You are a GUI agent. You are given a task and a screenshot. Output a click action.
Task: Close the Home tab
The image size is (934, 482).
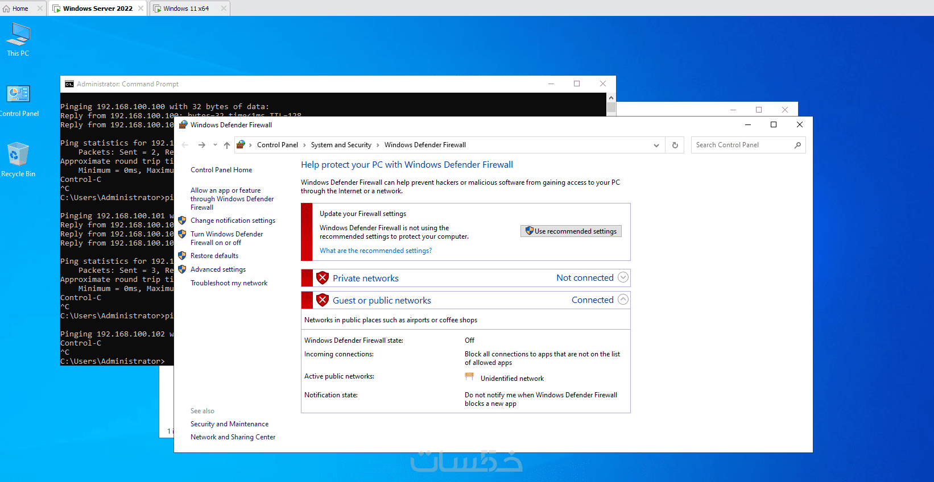(x=40, y=9)
